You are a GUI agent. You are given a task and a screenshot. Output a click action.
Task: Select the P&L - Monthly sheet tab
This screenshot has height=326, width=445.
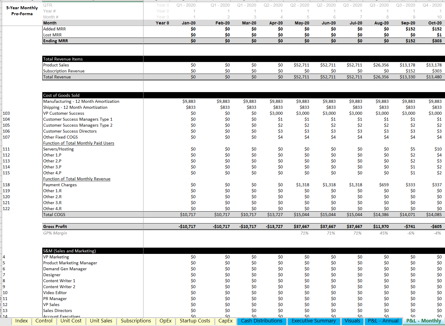pos(424,321)
